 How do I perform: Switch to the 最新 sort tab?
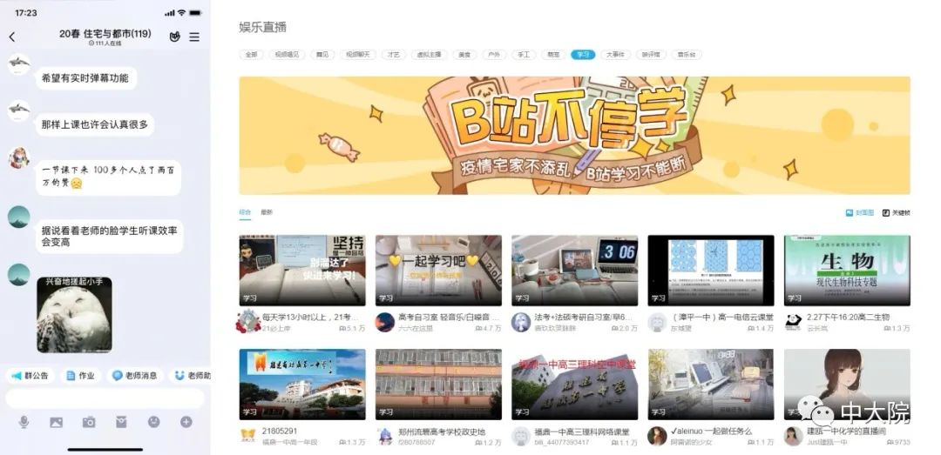267,212
